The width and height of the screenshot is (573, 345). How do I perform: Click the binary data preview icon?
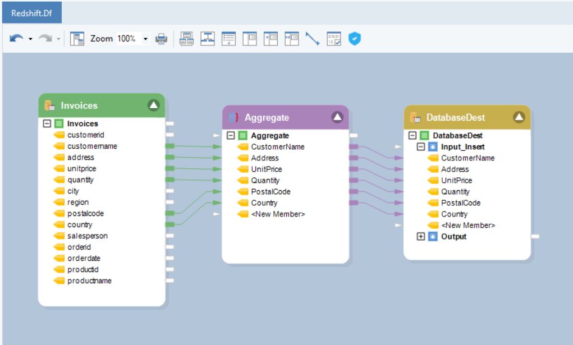(x=334, y=39)
